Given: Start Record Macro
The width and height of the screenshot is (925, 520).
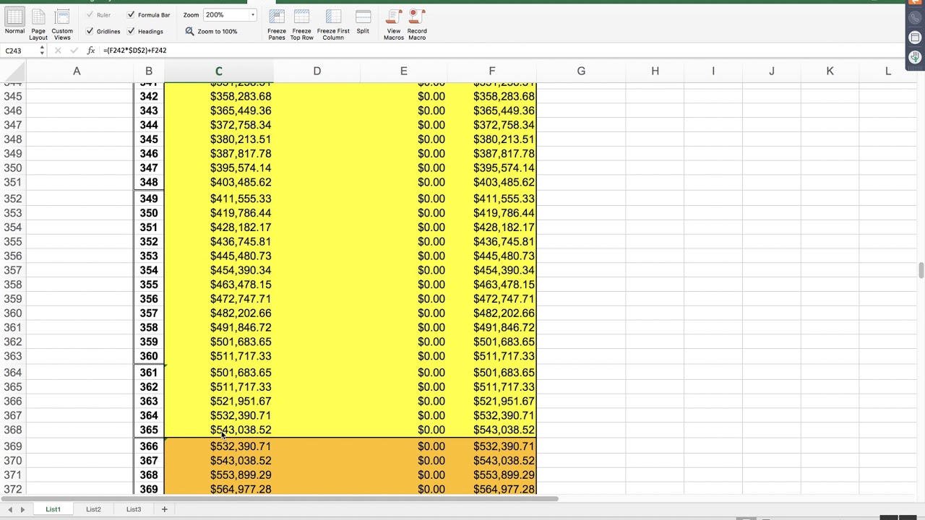Looking at the screenshot, I should [x=417, y=23].
